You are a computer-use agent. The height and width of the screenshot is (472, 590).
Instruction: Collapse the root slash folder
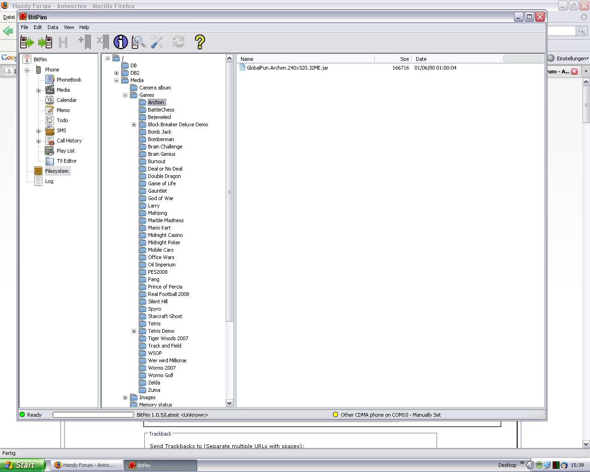point(108,58)
